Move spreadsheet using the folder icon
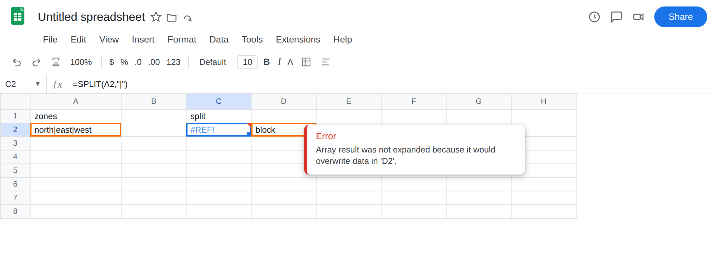This screenshot has height=279, width=715. pyautogui.click(x=172, y=18)
